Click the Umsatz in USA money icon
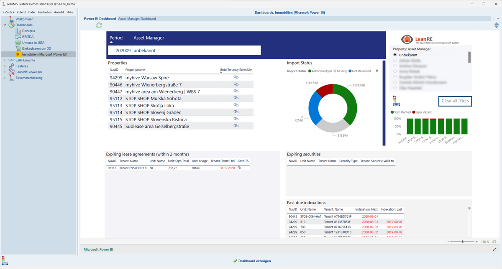 coord(18,43)
